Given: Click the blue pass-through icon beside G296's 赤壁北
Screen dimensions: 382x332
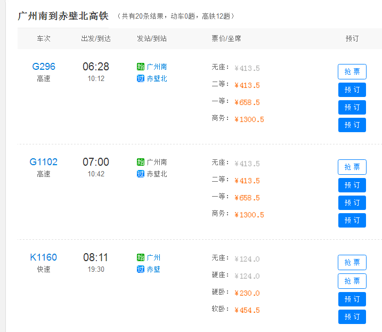Looking at the screenshot, I should tap(141, 78).
